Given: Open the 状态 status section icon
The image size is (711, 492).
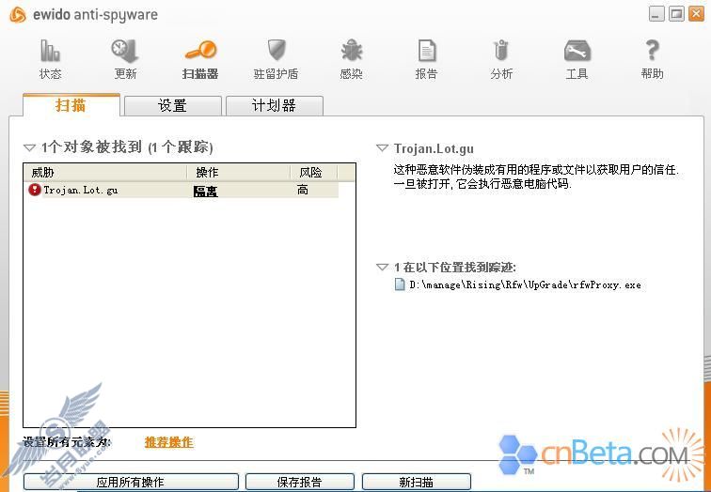Looking at the screenshot, I should (x=50, y=51).
